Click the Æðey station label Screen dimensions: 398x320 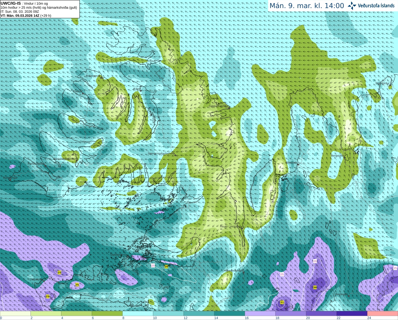point(137,89)
